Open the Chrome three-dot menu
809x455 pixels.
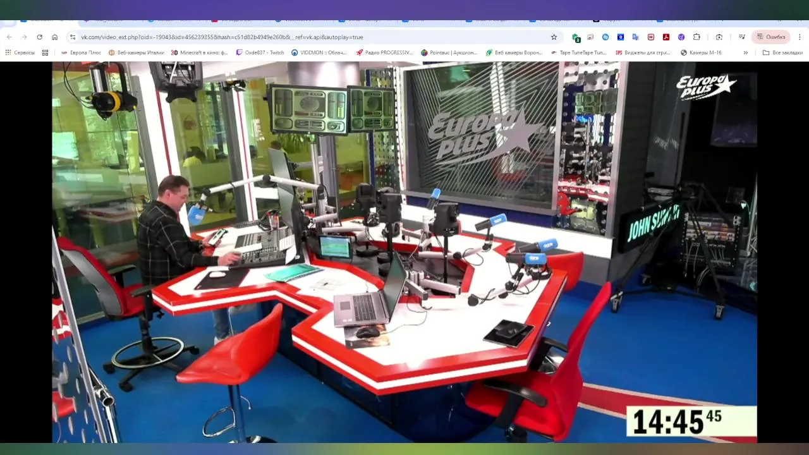(x=800, y=37)
